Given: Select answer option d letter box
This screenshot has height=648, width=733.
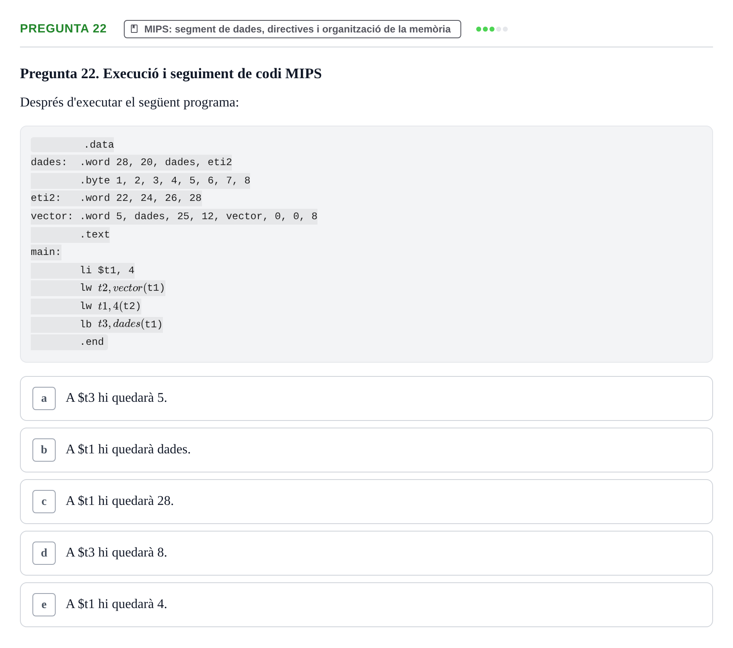Looking at the screenshot, I should click(x=44, y=553).
